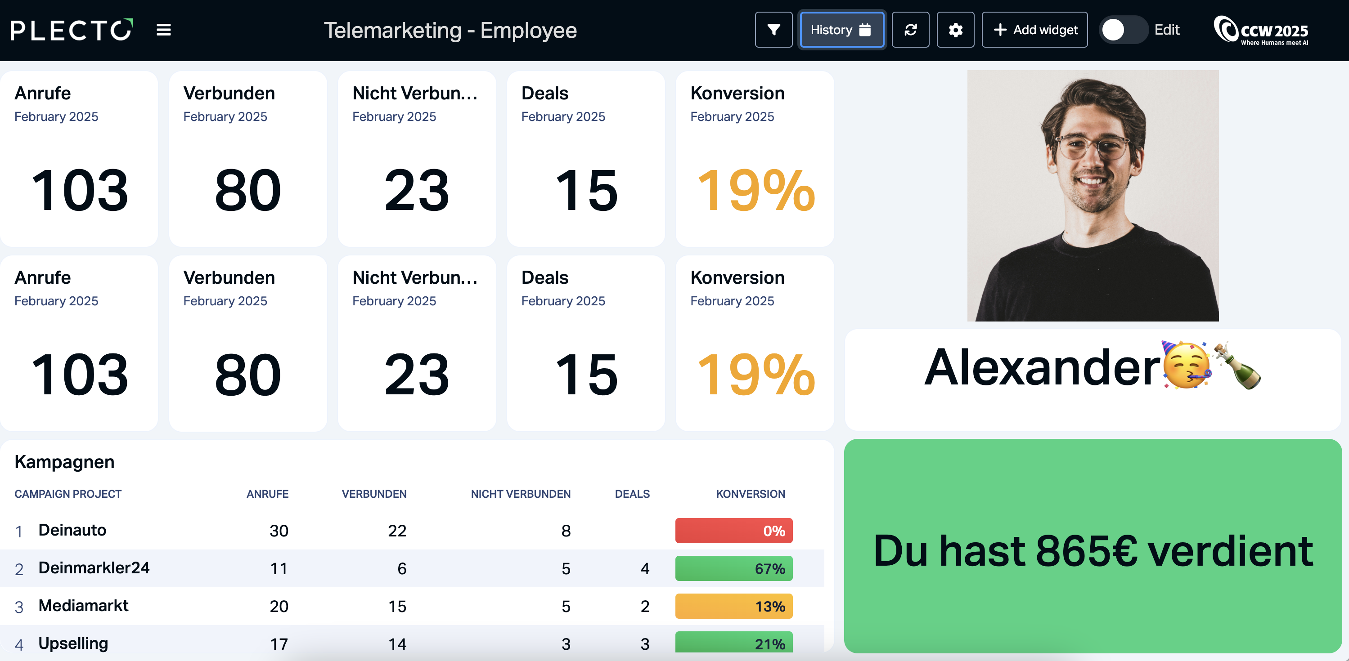This screenshot has height=661, width=1349.
Task: Open the hamburger menu
Action: [x=163, y=30]
